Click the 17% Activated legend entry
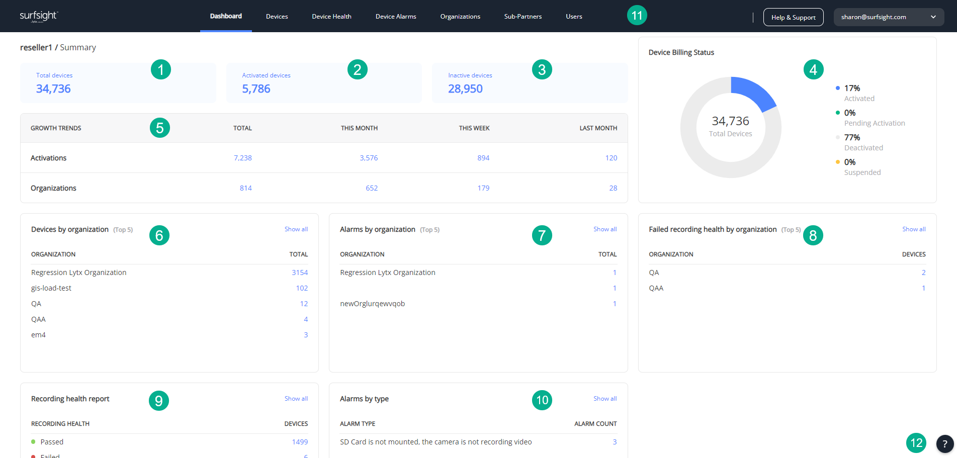The height and width of the screenshot is (458, 957). point(855,93)
